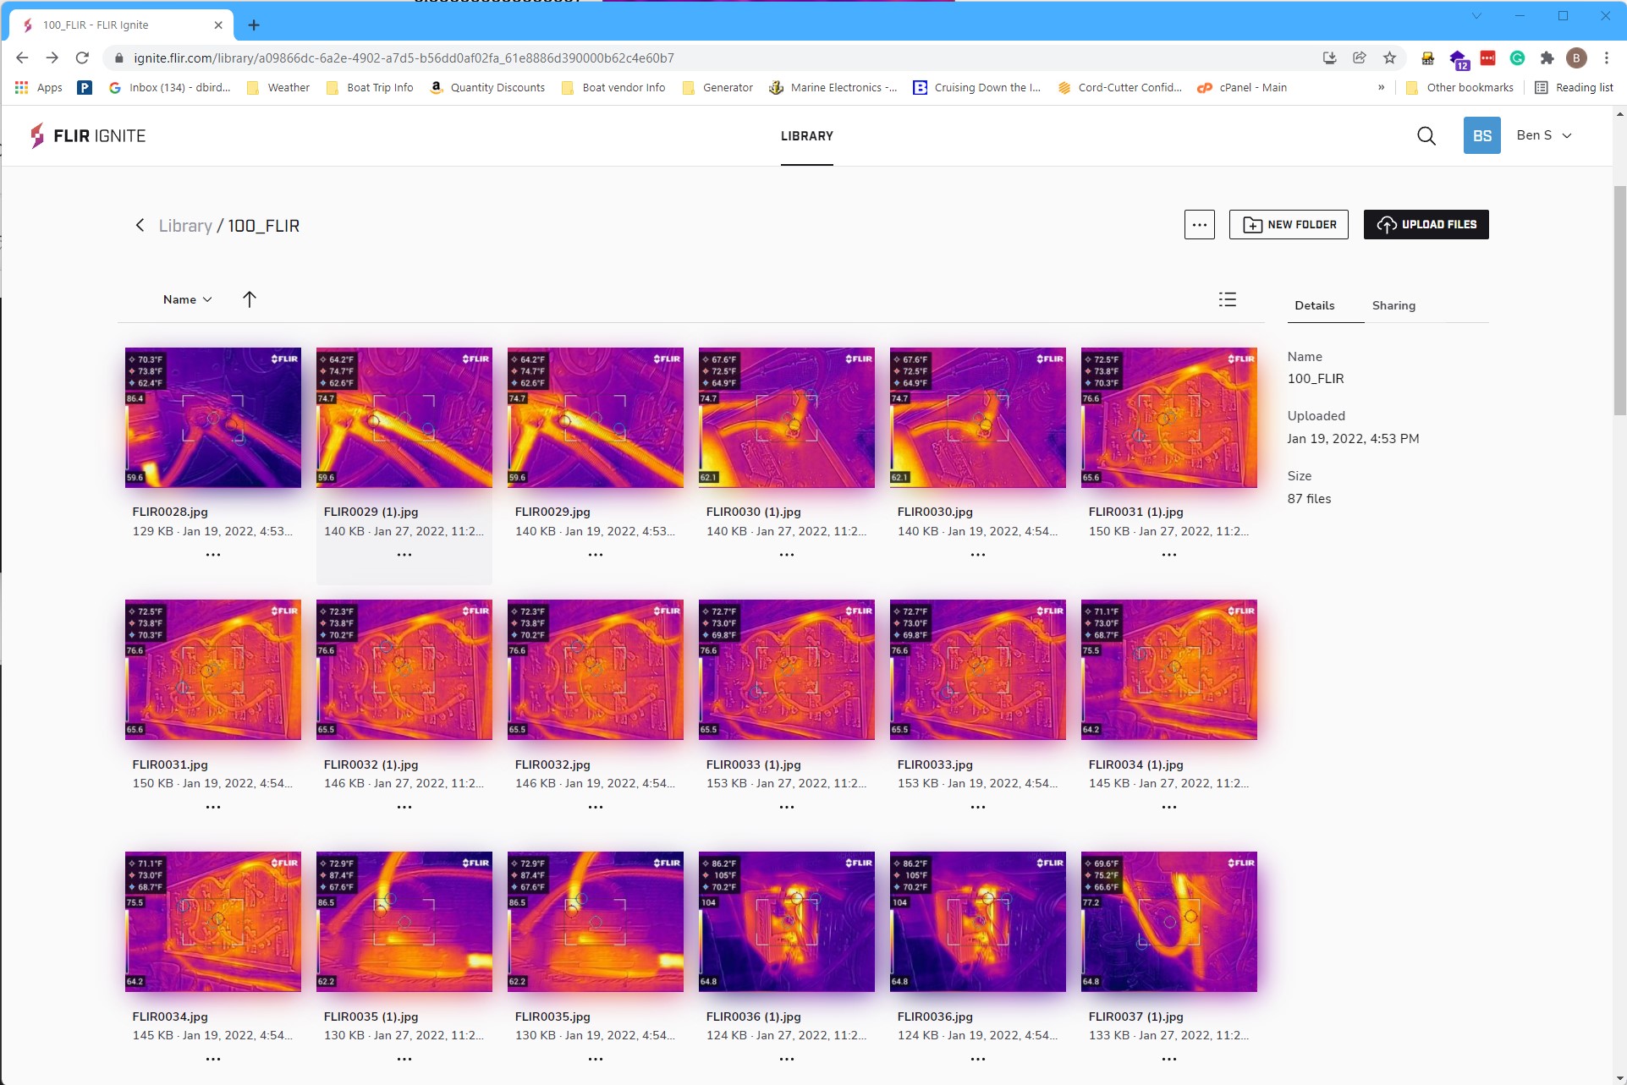The width and height of the screenshot is (1627, 1085).
Task: Click the Library breadcrumb link
Action: click(x=185, y=226)
